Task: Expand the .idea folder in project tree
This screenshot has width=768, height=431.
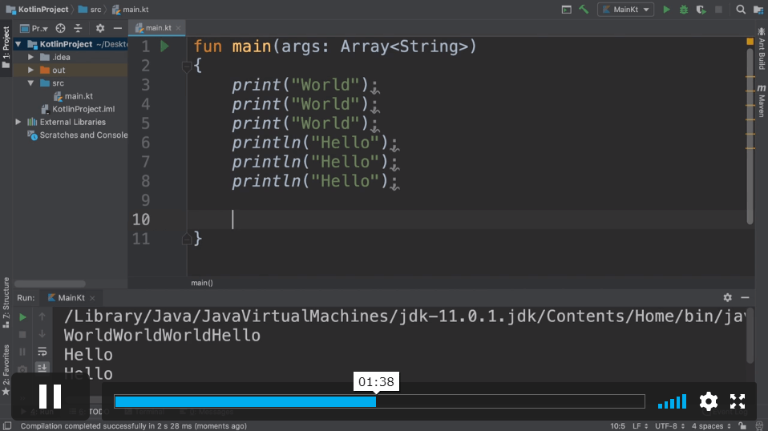Action: point(31,57)
